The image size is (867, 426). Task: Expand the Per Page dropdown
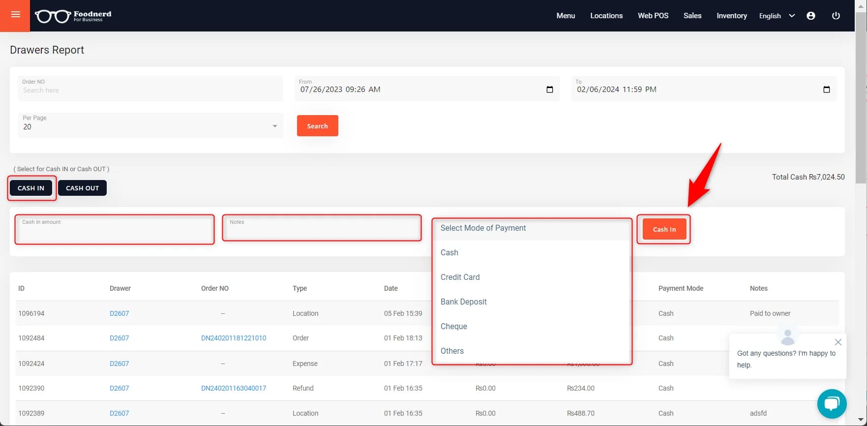coord(150,125)
